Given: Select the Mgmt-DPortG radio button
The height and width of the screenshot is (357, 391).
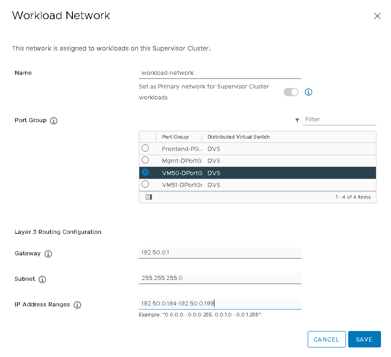Looking at the screenshot, I should (x=145, y=160).
